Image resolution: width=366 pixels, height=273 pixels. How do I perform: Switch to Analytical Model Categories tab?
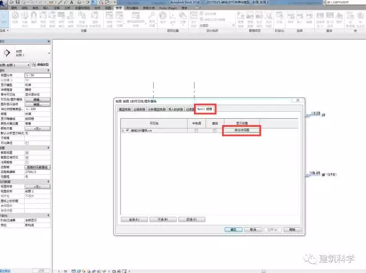pyautogui.click(x=157, y=110)
